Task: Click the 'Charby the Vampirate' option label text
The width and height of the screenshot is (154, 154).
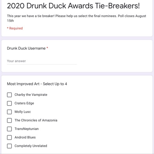Action: click(x=31, y=95)
